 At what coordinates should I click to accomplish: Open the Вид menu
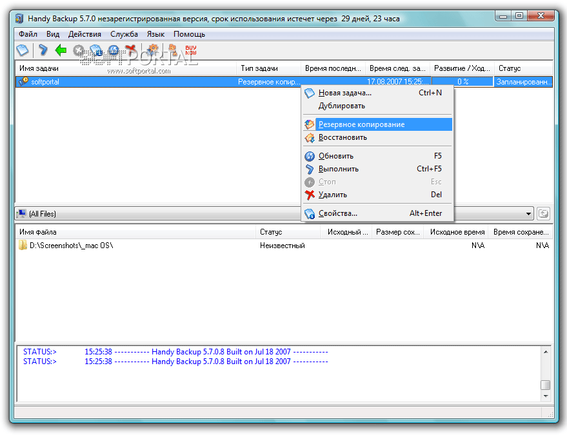pos(53,34)
